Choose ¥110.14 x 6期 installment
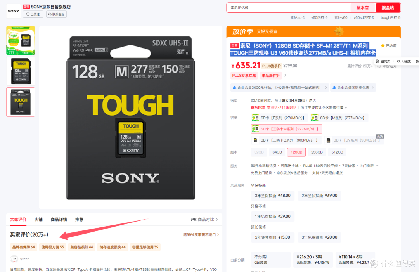The image size is (419, 272). 355,260
